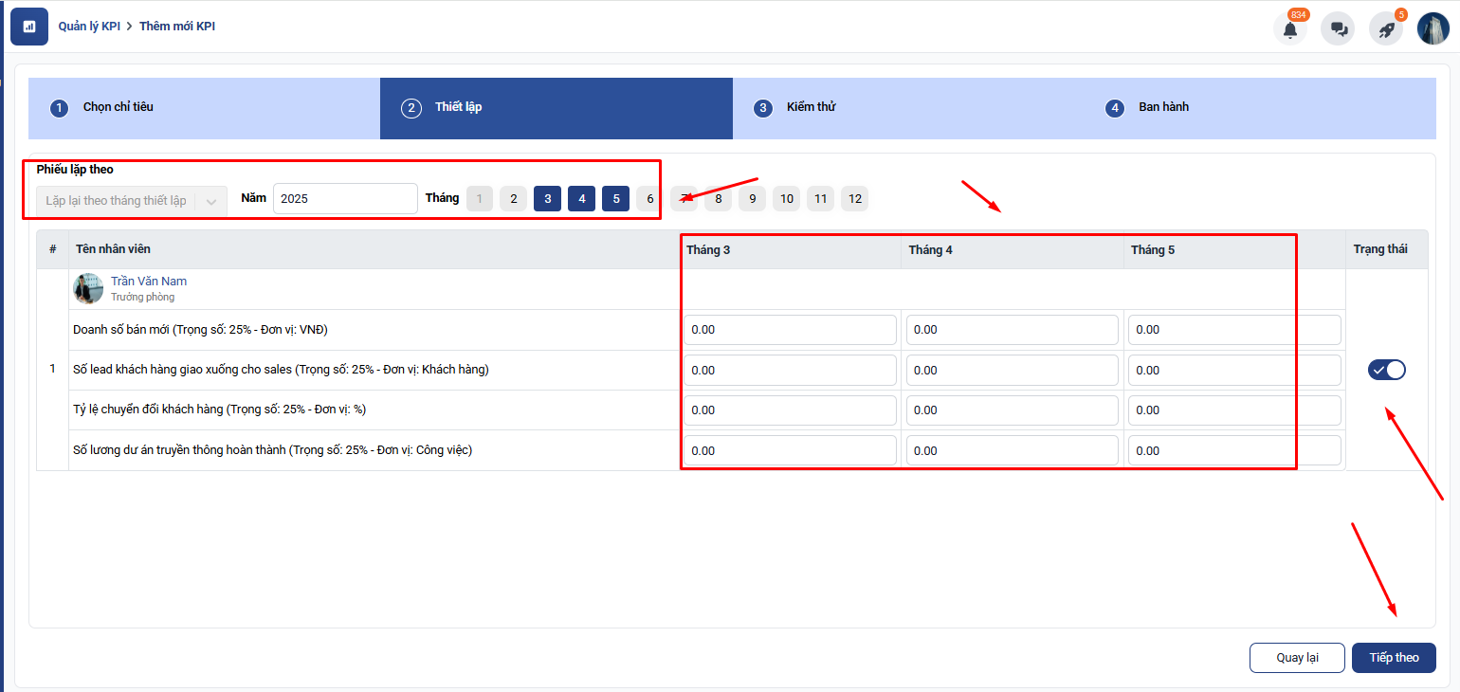Image resolution: width=1460 pixels, height=692 pixels.
Task: Click the Năm 2025 input field
Action: 345,199
